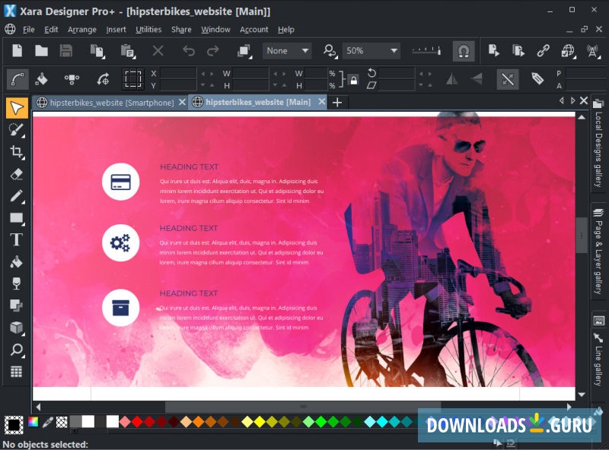Open the Zoom tool
The height and width of the screenshot is (450, 609).
17,349
